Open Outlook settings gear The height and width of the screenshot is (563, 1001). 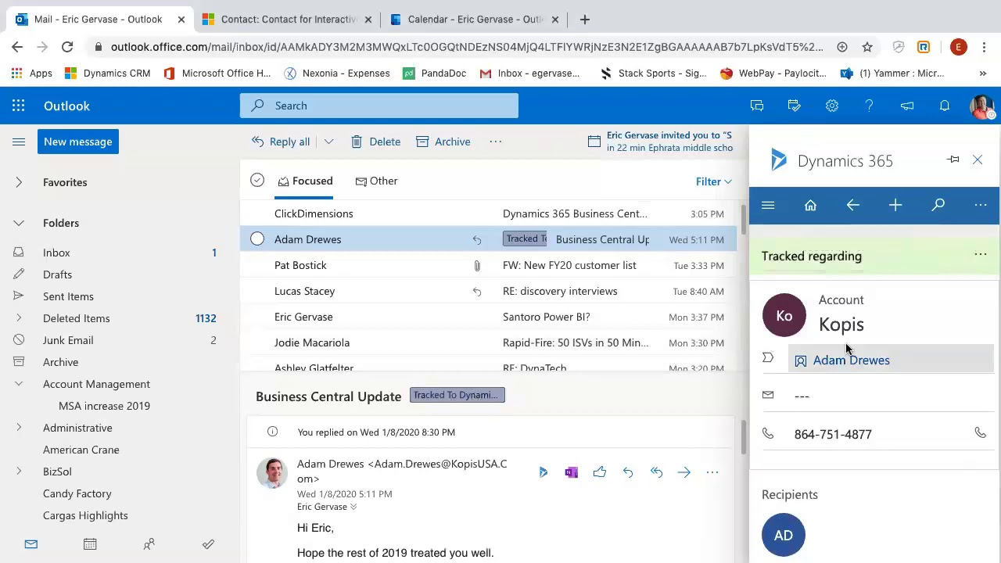coord(831,106)
